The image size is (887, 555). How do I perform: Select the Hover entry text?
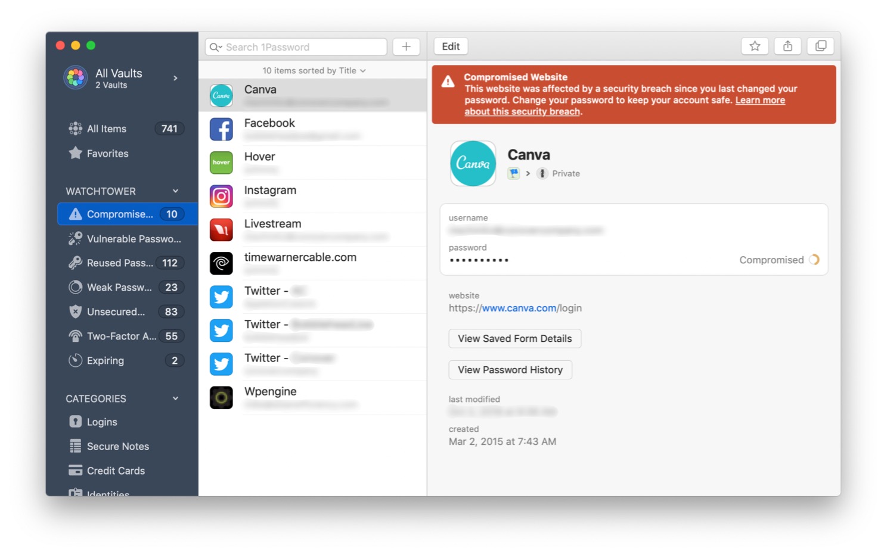[x=260, y=157]
